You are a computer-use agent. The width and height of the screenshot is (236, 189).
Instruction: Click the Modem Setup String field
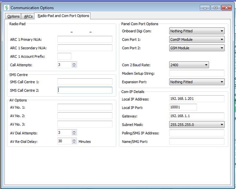point(197,73)
